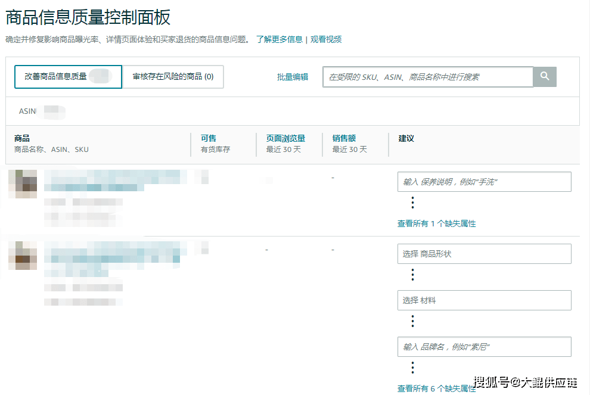
Task: Open the ellipsis menu under 品牌名 field
Action: coord(412,367)
